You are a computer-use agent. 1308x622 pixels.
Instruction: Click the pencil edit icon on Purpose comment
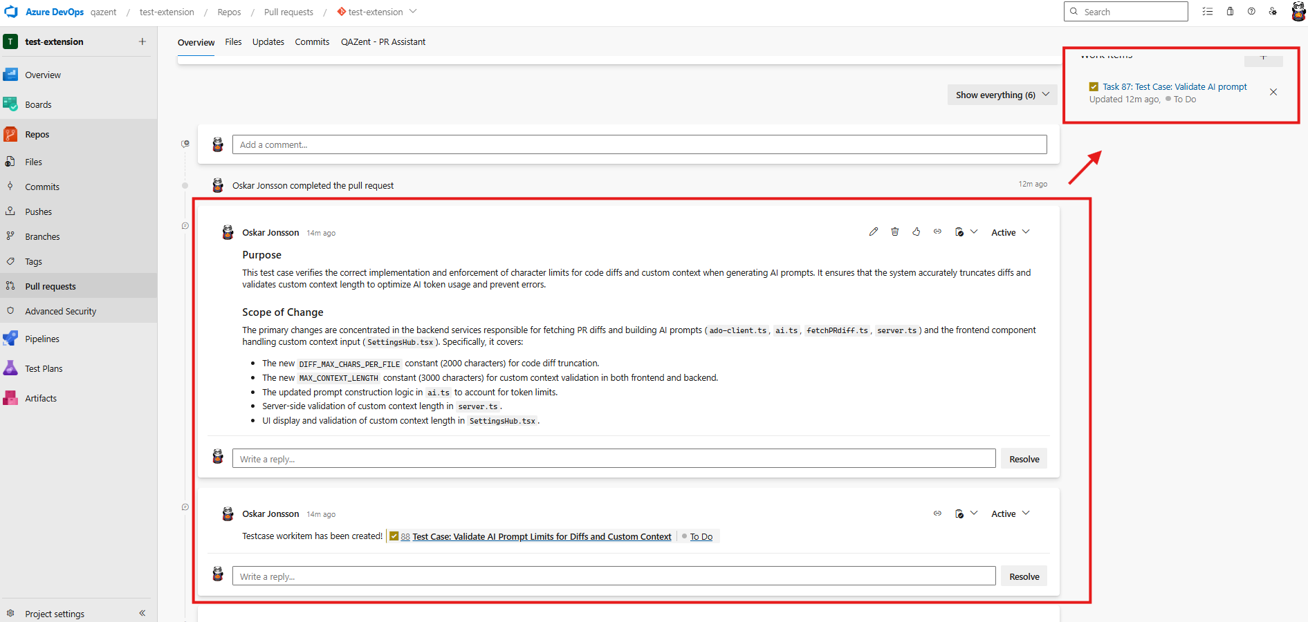tap(874, 232)
